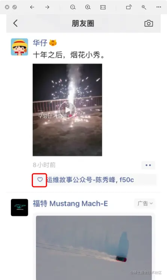The width and height of the screenshot is (167, 280).
Task: Open 华仔's Luffy avatar profile
Action: point(19,47)
